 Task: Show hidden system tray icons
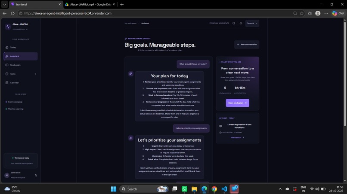click(x=280, y=189)
